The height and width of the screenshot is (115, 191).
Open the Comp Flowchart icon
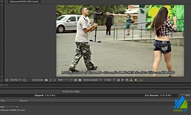click(x=131, y=80)
